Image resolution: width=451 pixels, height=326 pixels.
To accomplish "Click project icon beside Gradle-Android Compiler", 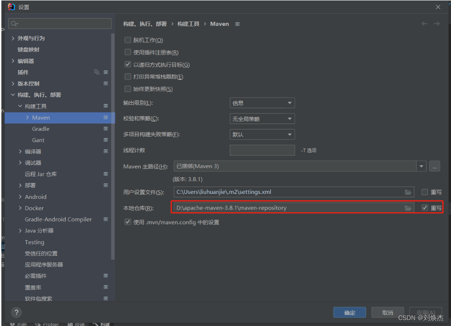I will click(x=106, y=219).
